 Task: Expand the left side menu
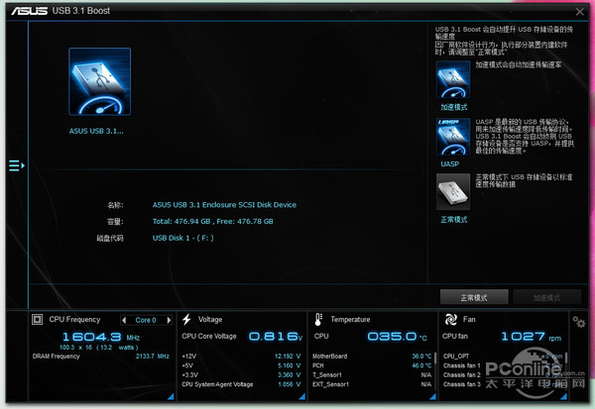click(16, 165)
